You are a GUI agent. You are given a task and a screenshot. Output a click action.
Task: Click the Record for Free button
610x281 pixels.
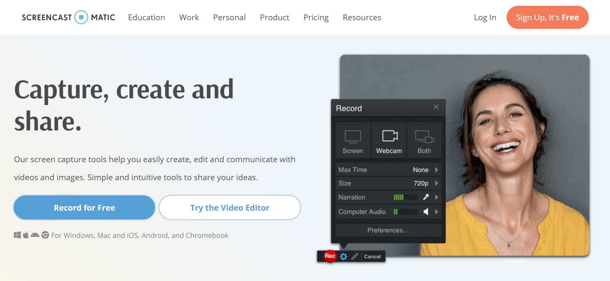[84, 208]
